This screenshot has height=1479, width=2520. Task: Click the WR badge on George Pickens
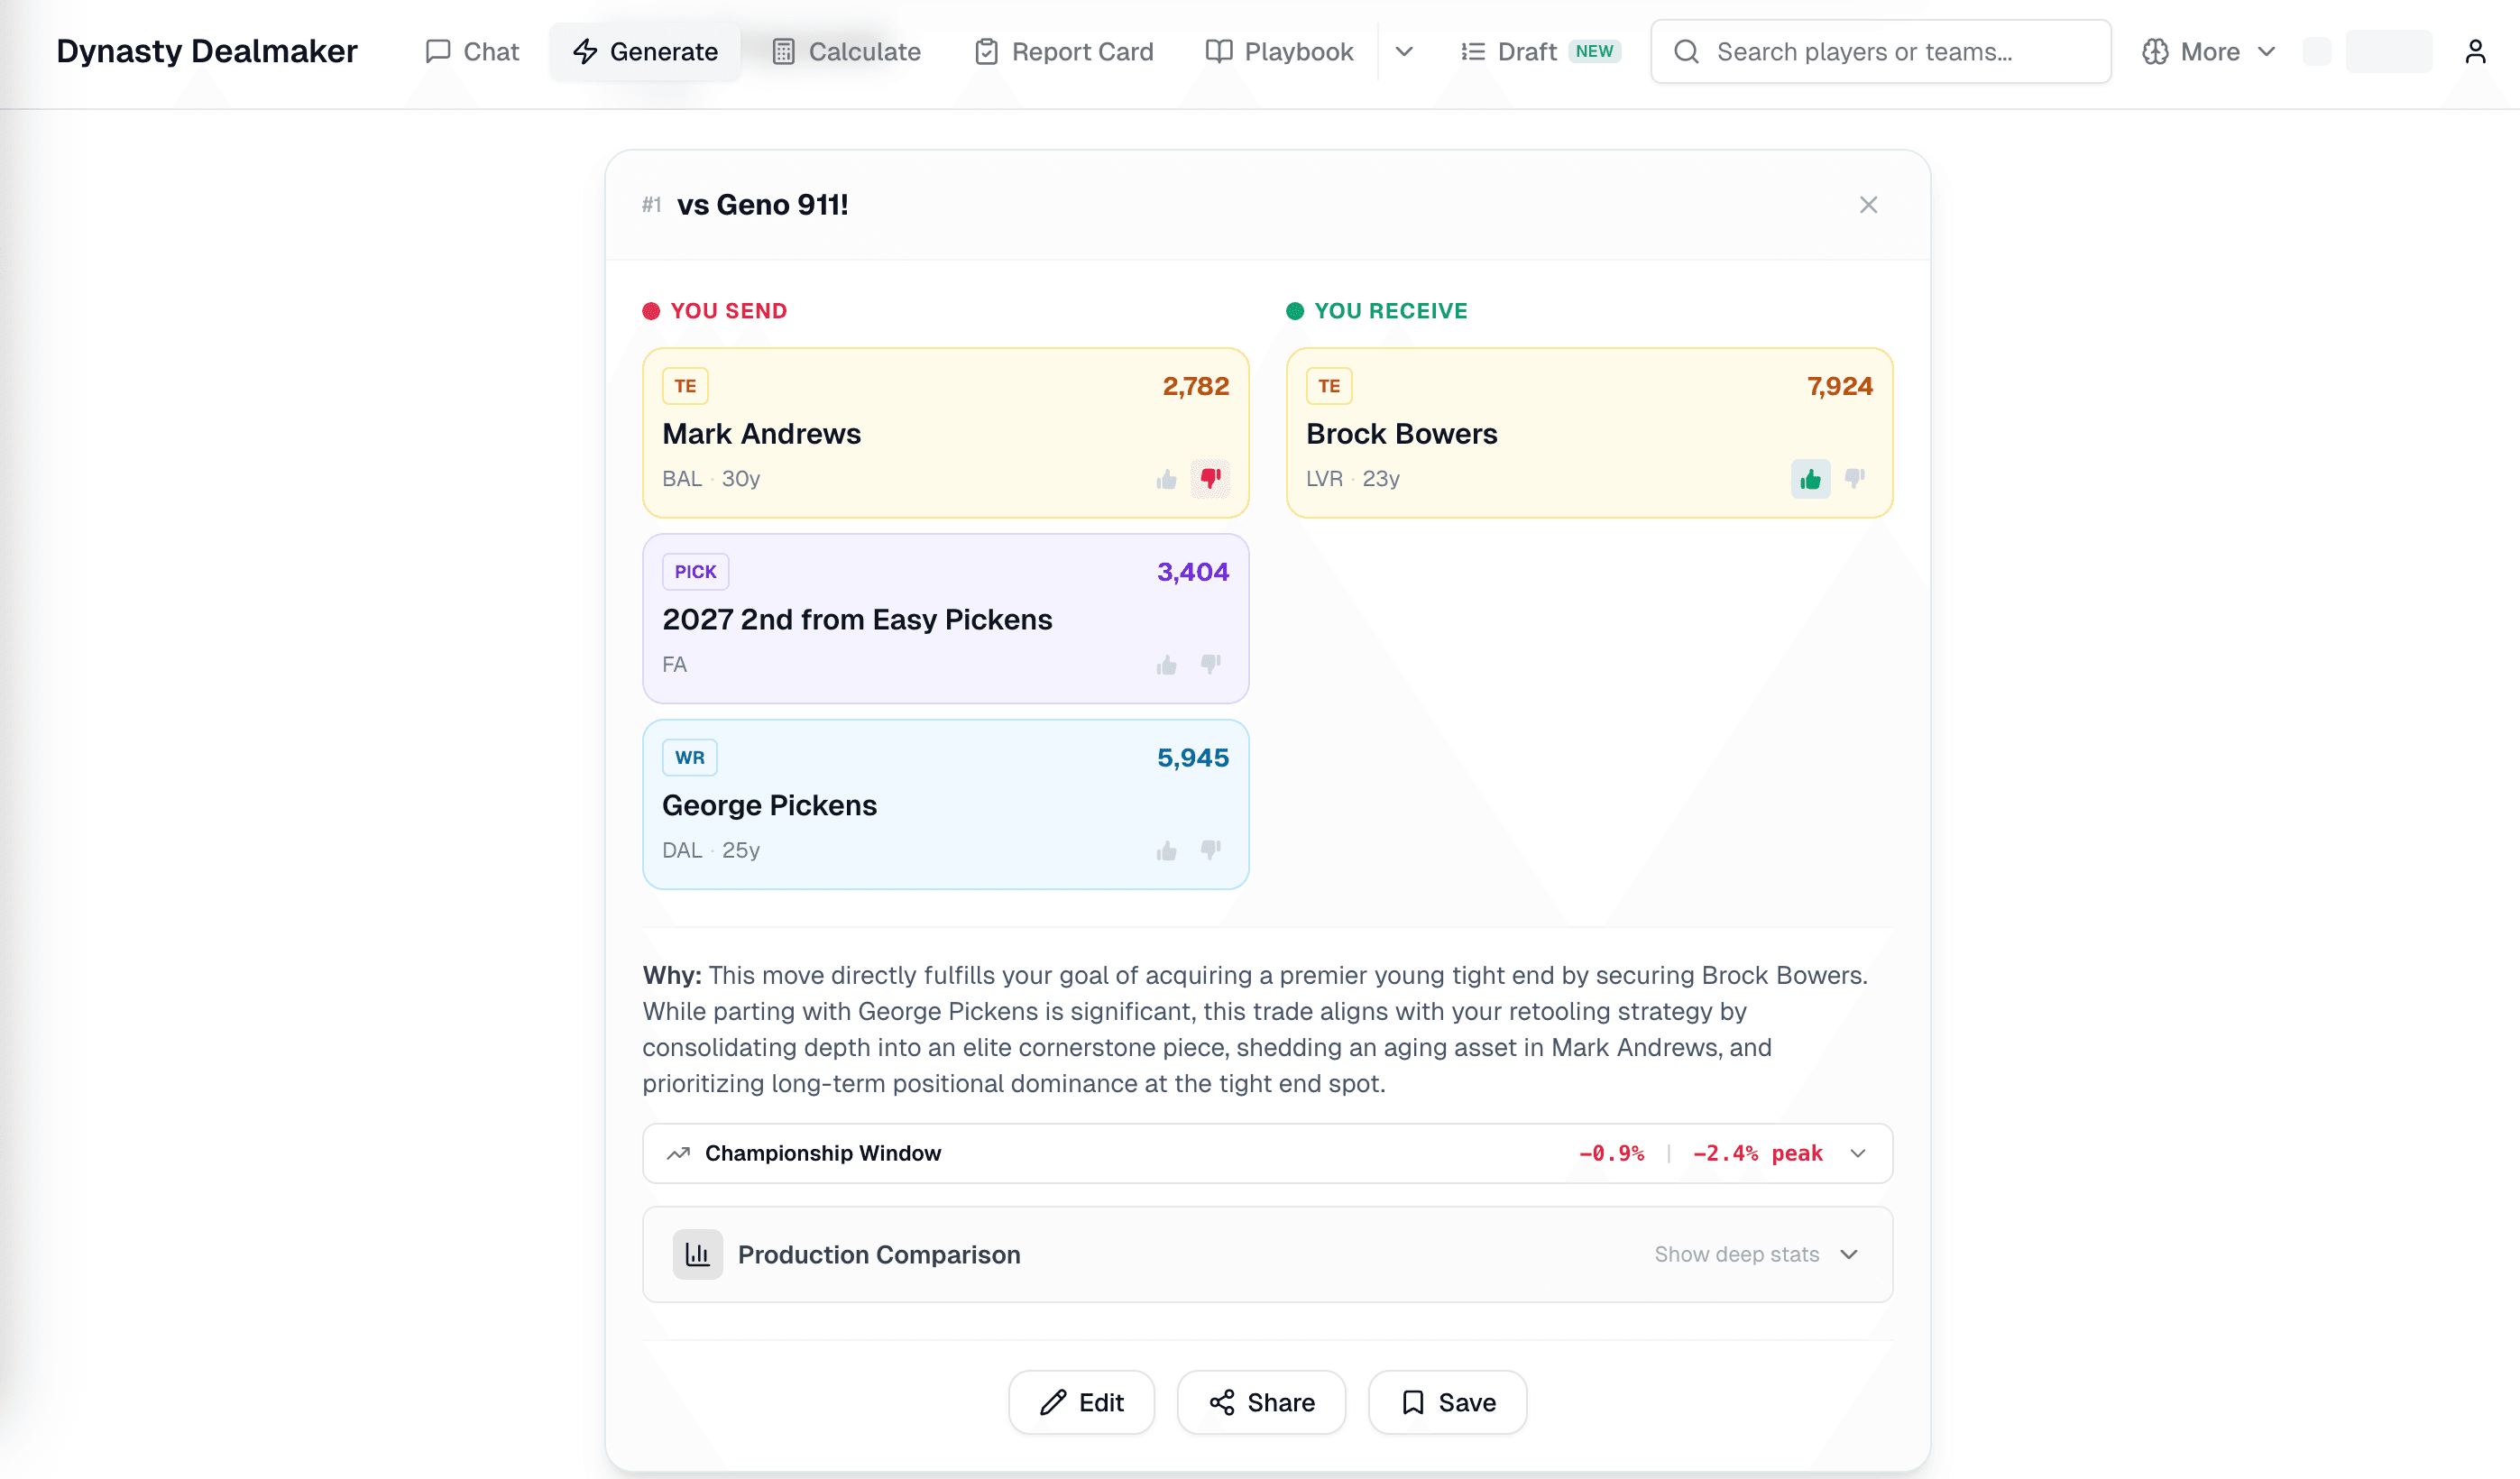point(689,758)
